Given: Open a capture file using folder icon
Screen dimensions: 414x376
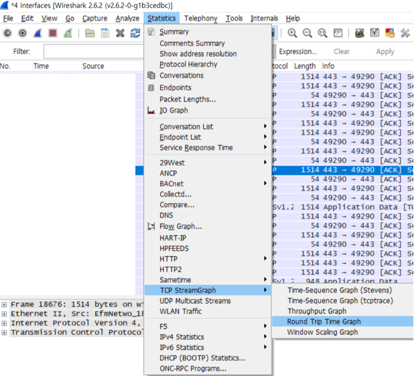Looking at the screenshot, I should click(x=90, y=33).
